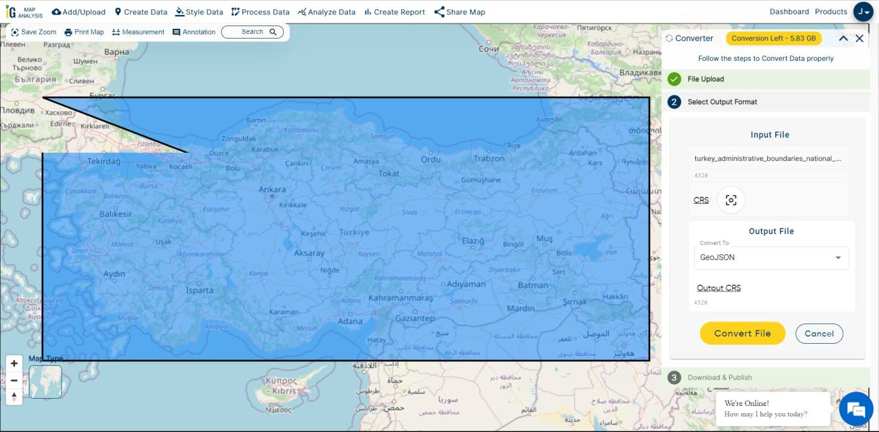This screenshot has height=432, width=879.
Task: Expand the Download & Publish step
Action: 719,377
